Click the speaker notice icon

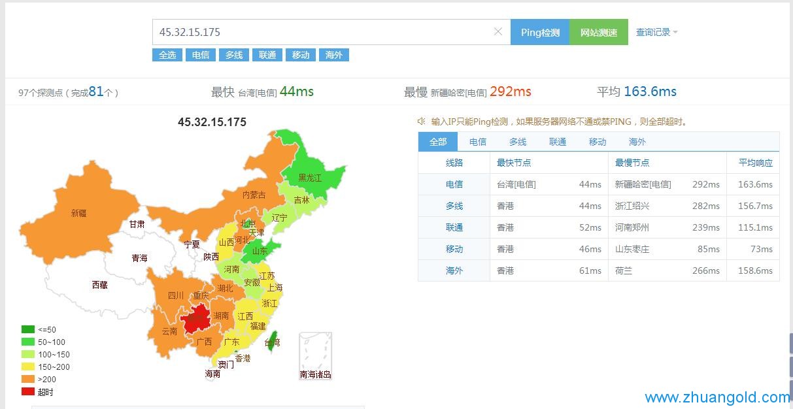pyautogui.click(x=422, y=122)
